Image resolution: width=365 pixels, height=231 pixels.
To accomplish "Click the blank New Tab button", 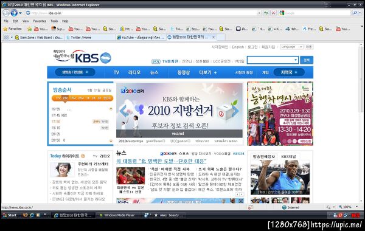I will [221, 37].
